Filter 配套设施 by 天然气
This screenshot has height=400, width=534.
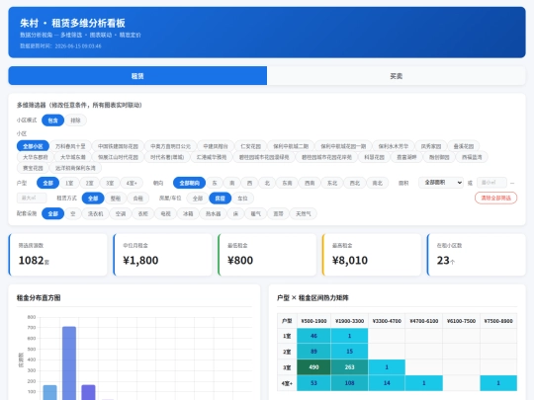[304, 213]
